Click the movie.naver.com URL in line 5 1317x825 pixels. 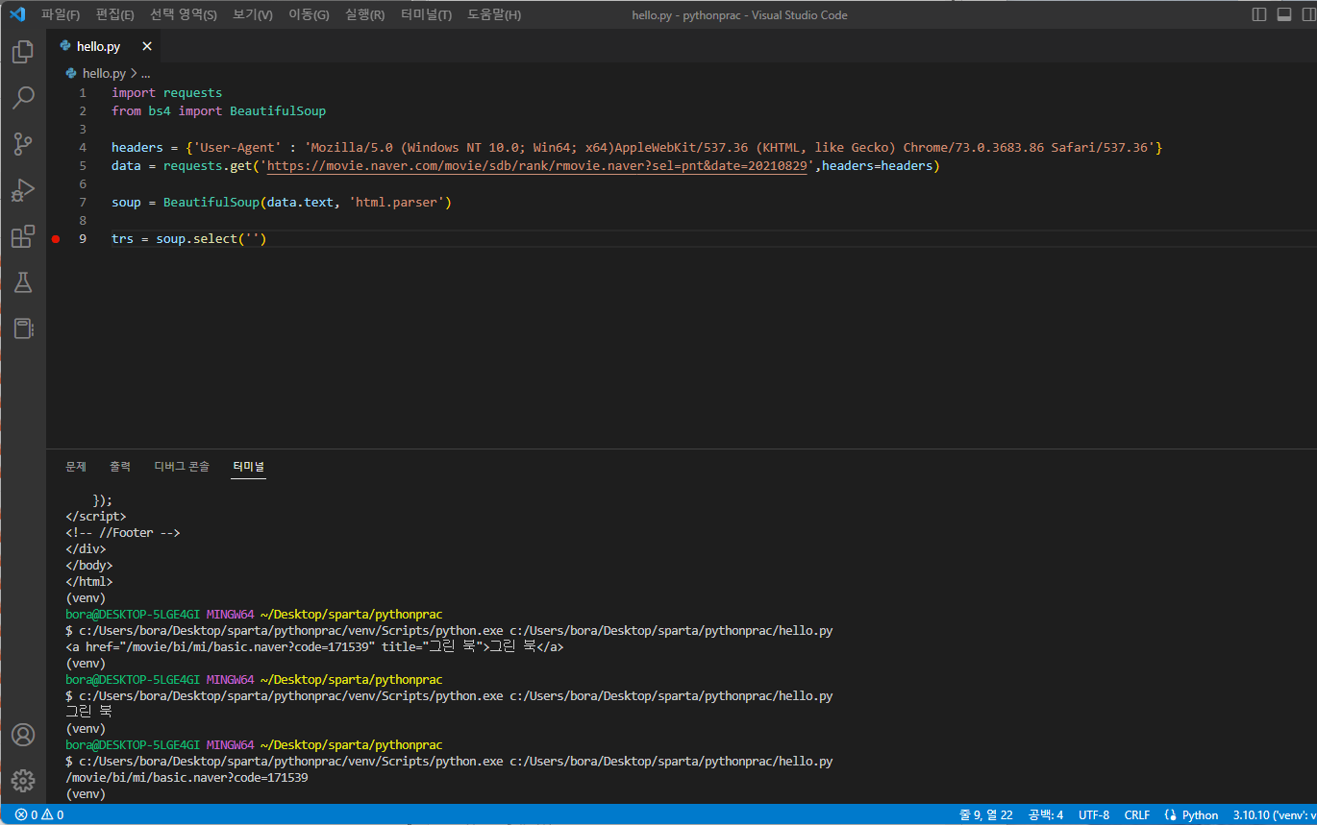[536, 166]
